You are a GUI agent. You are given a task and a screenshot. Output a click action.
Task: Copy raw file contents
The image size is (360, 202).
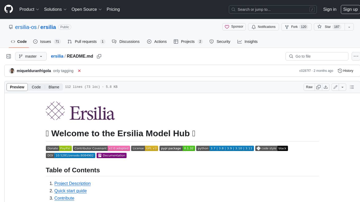pos(318,87)
